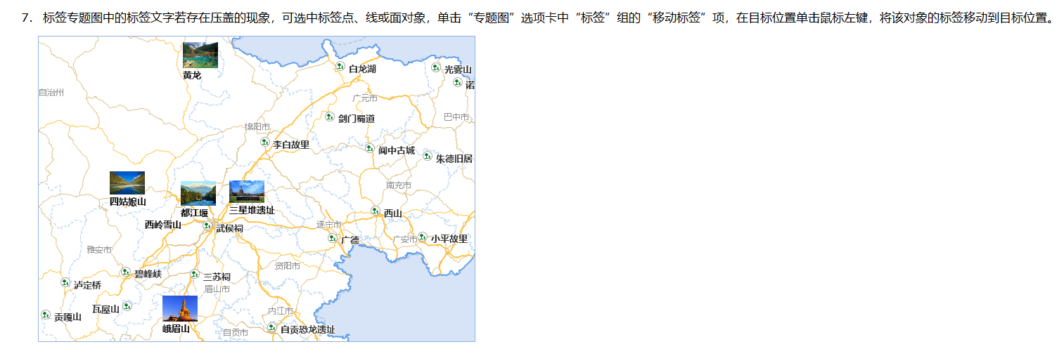Click the scenic-spot icon next to 光雾山
The image size is (1064, 356).
pyautogui.click(x=435, y=67)
